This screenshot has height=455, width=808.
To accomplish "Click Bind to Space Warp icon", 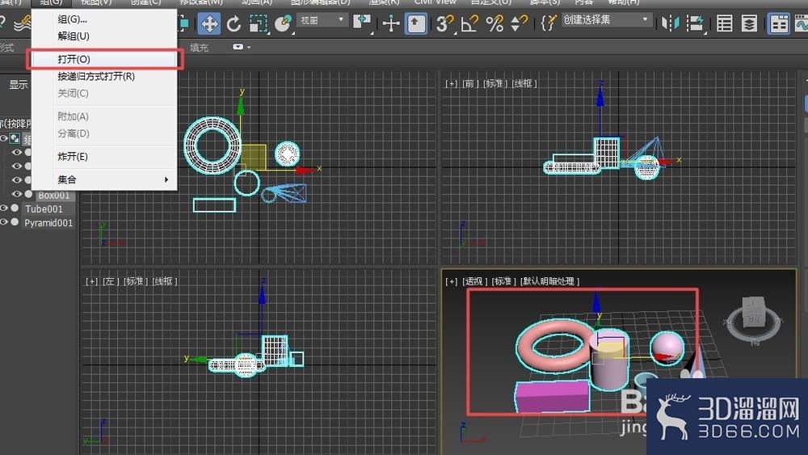I will 22,23.
